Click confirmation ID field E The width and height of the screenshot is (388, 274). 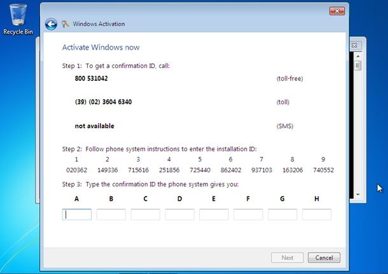(214, 214)
